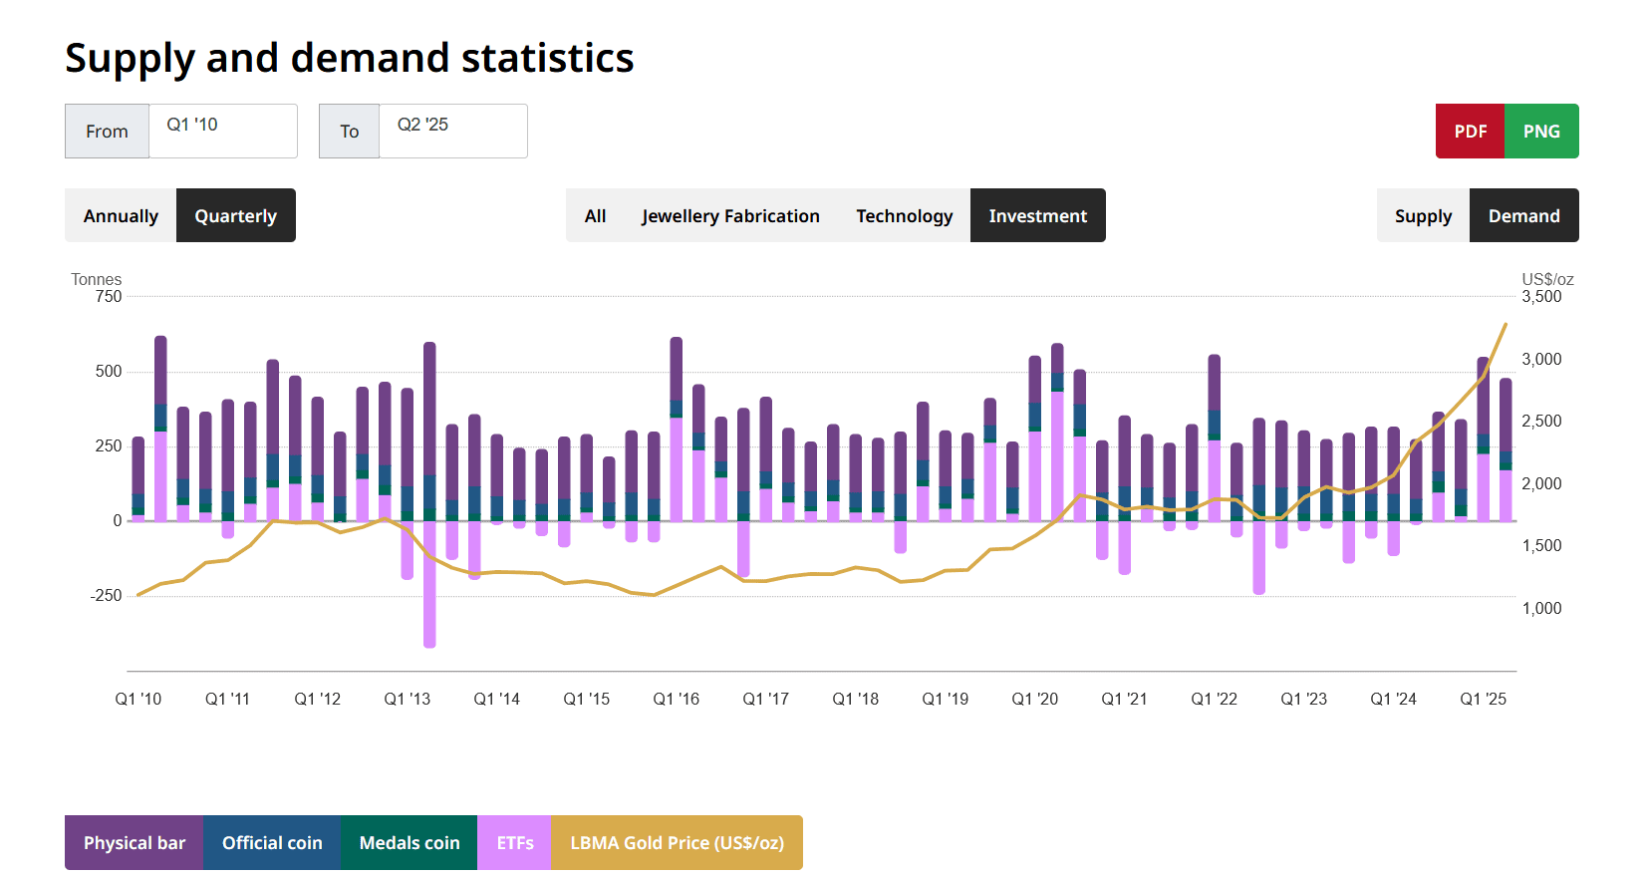Click the Q1 '20 x-axis label
1644x879 pixels.
coord(1035,700)
